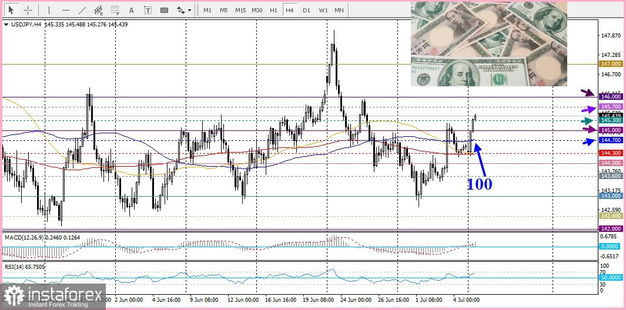
Task: Click the 146.000 price level label
Action: pyautogui.click(x=611, y=96)
